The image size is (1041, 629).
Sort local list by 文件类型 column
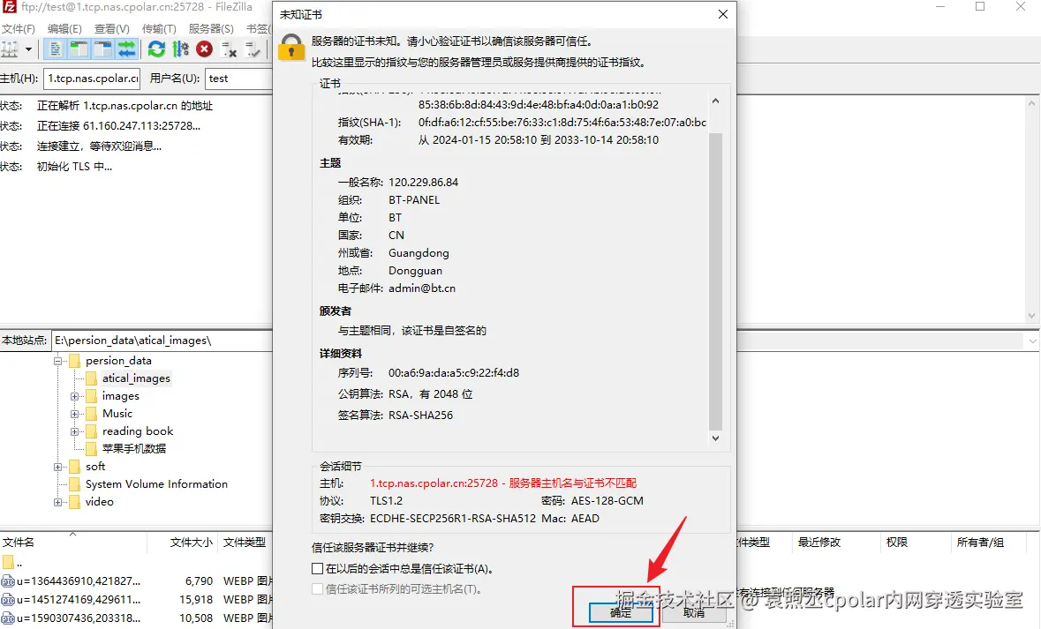[x=245, y=543]
